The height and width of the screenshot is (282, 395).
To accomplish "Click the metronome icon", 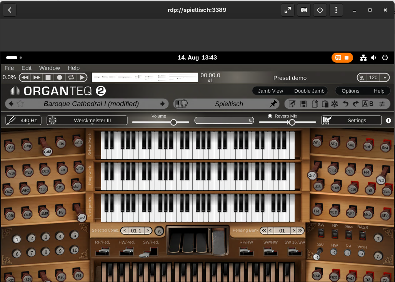I will [x=362, y=78].
